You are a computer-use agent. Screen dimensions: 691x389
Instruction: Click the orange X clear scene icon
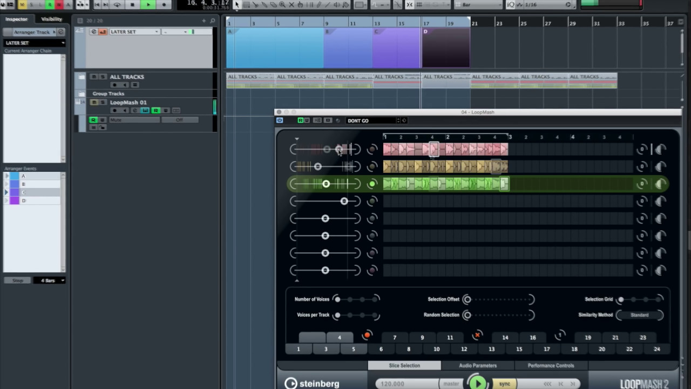[x=477, y=336]
